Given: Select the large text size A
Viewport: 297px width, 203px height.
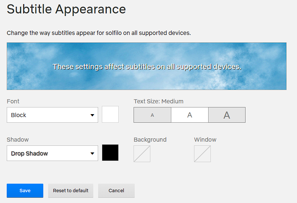Looking at the screenshot, I should [226, 115].
